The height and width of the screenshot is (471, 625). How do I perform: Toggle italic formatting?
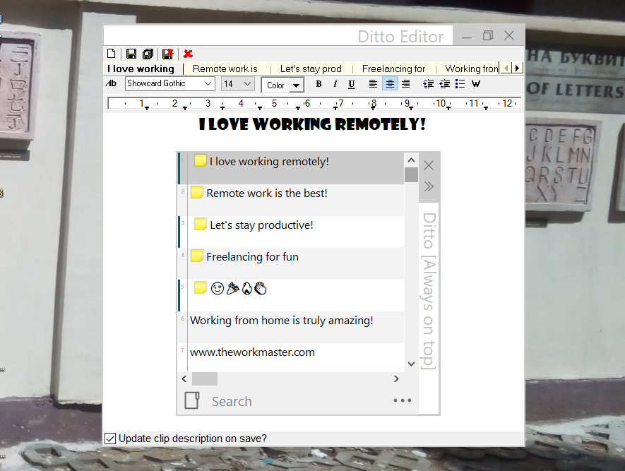pyautogui.click(x=335, y=85)
